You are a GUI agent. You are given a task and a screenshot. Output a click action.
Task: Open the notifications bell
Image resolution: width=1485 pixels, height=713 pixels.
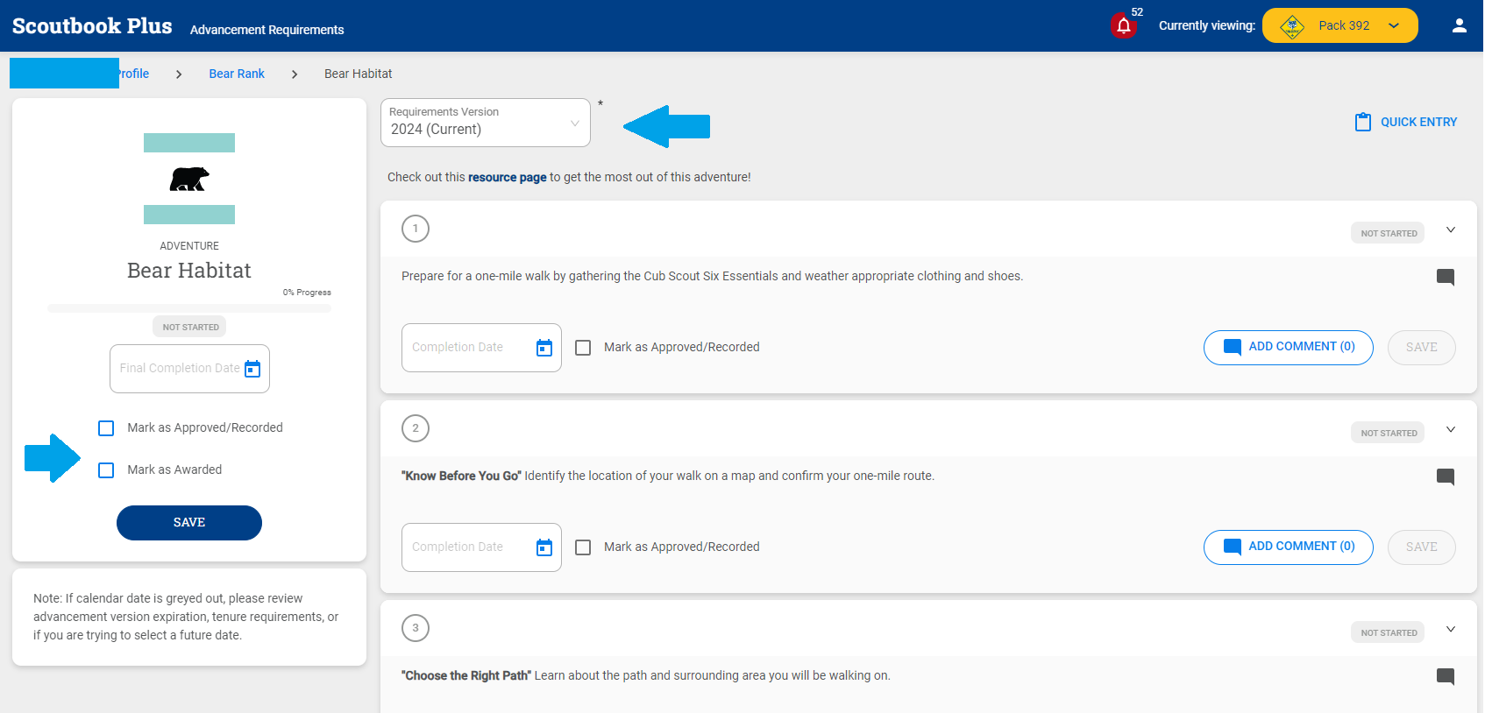coord(1124,25)
